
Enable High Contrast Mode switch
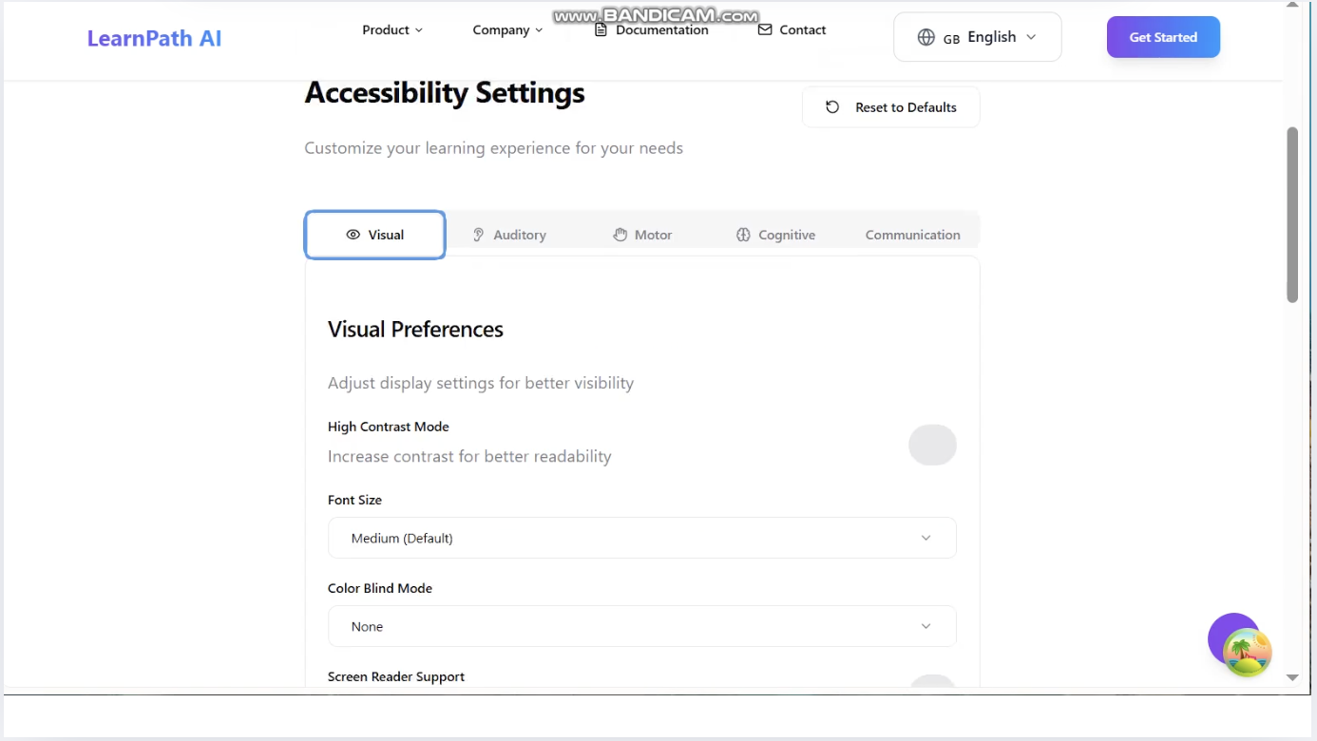[932, 445]
